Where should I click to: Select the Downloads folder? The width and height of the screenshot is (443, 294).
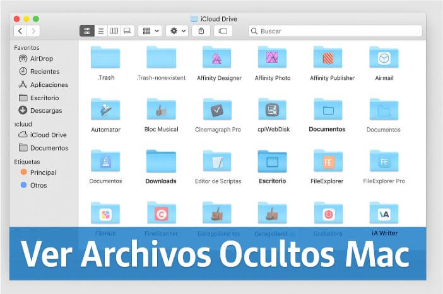pos(161,161)
